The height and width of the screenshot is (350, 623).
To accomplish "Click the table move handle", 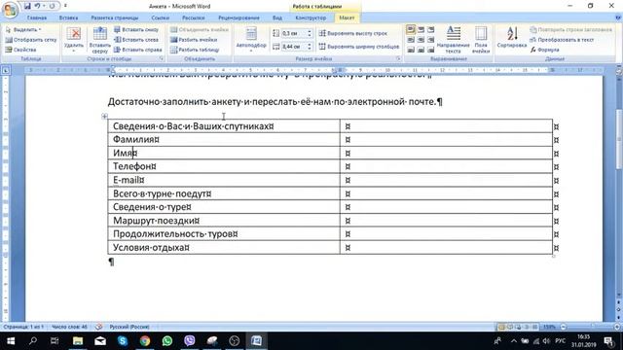I will pos(104,116).
